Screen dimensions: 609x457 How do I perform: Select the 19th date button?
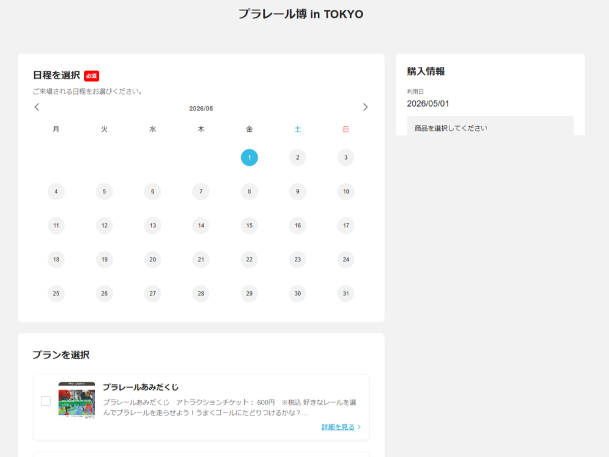coord(105,259)
